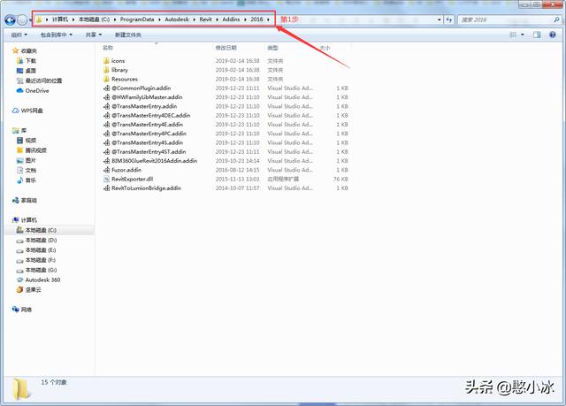Toggle the preview pane icon
The image size is (566, 406).
(537, 34)
